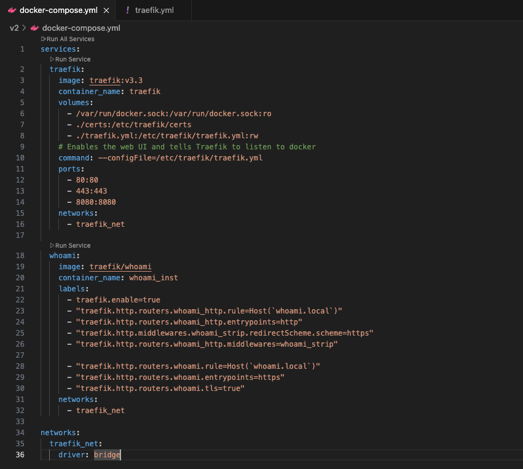Click play triangle beside whoami Run Service
Image resolution: width=523 pixels, height=469 pixels.
[52, 245]
